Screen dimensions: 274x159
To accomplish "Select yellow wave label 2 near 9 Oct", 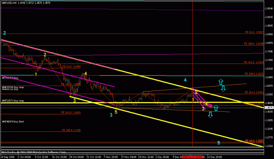I will click(45, 55).
